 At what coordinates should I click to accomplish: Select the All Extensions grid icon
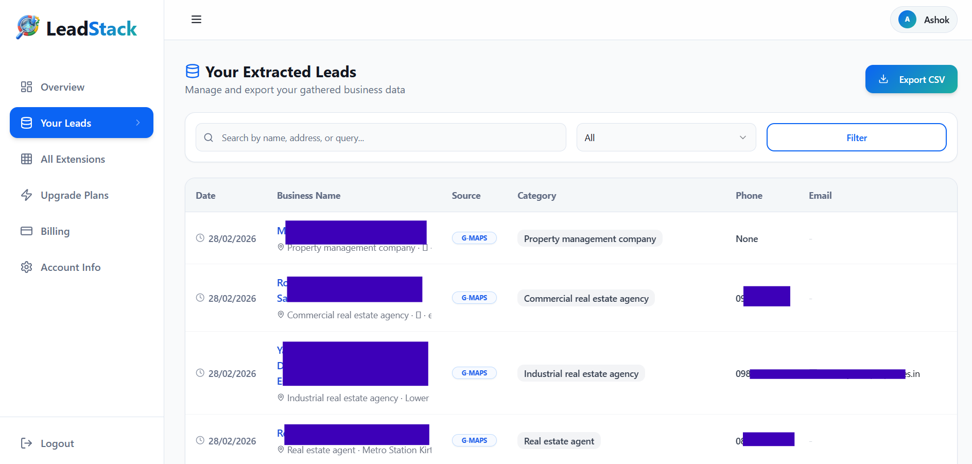[x=26, y=159]
